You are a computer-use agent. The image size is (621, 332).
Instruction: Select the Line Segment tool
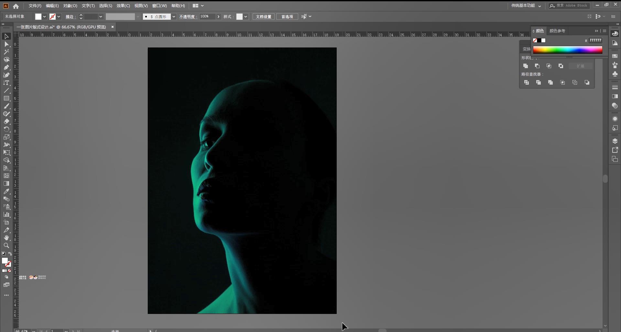pyautogui.click(x=6, y=91)
